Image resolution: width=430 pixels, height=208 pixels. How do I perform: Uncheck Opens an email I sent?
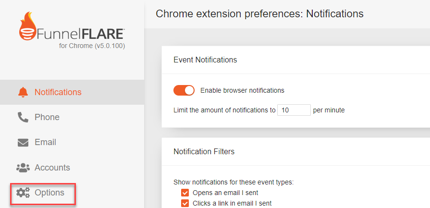pos(185,193)
